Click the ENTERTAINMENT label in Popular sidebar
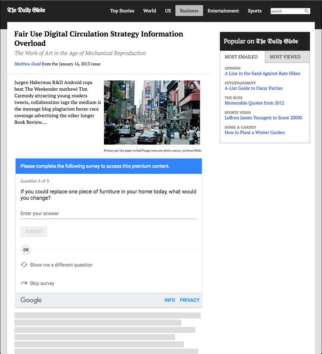 (x=240, y=83)
